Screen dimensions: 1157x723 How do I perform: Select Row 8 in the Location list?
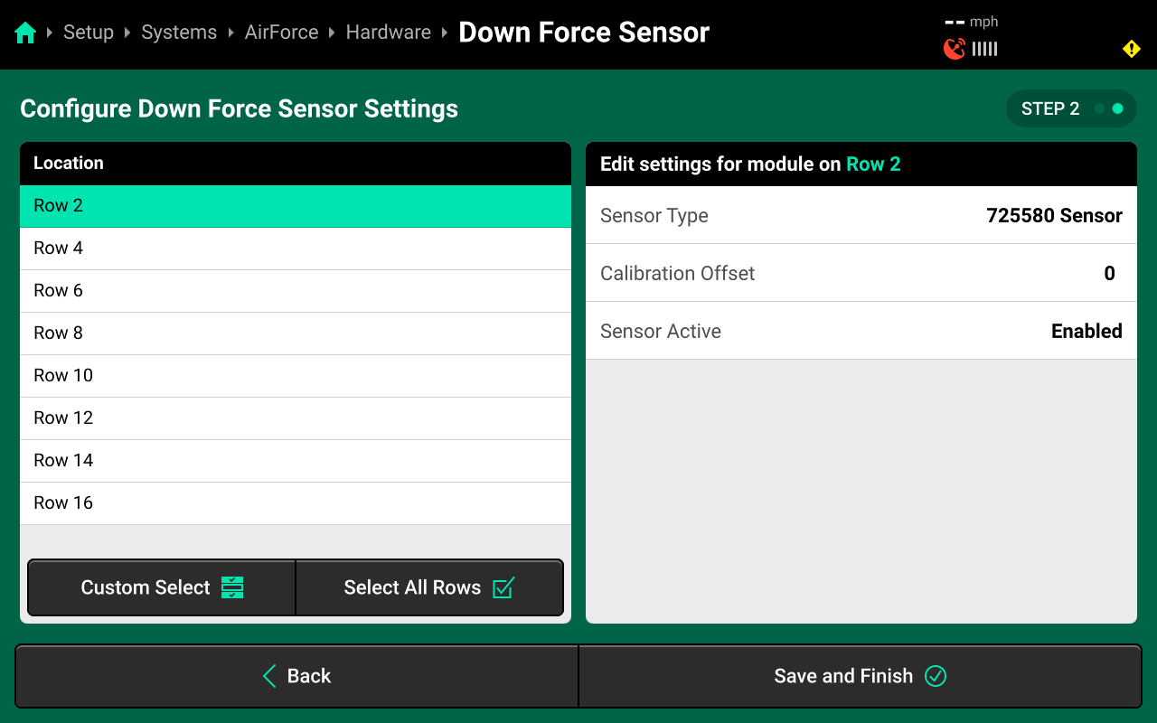pos(295,333)
